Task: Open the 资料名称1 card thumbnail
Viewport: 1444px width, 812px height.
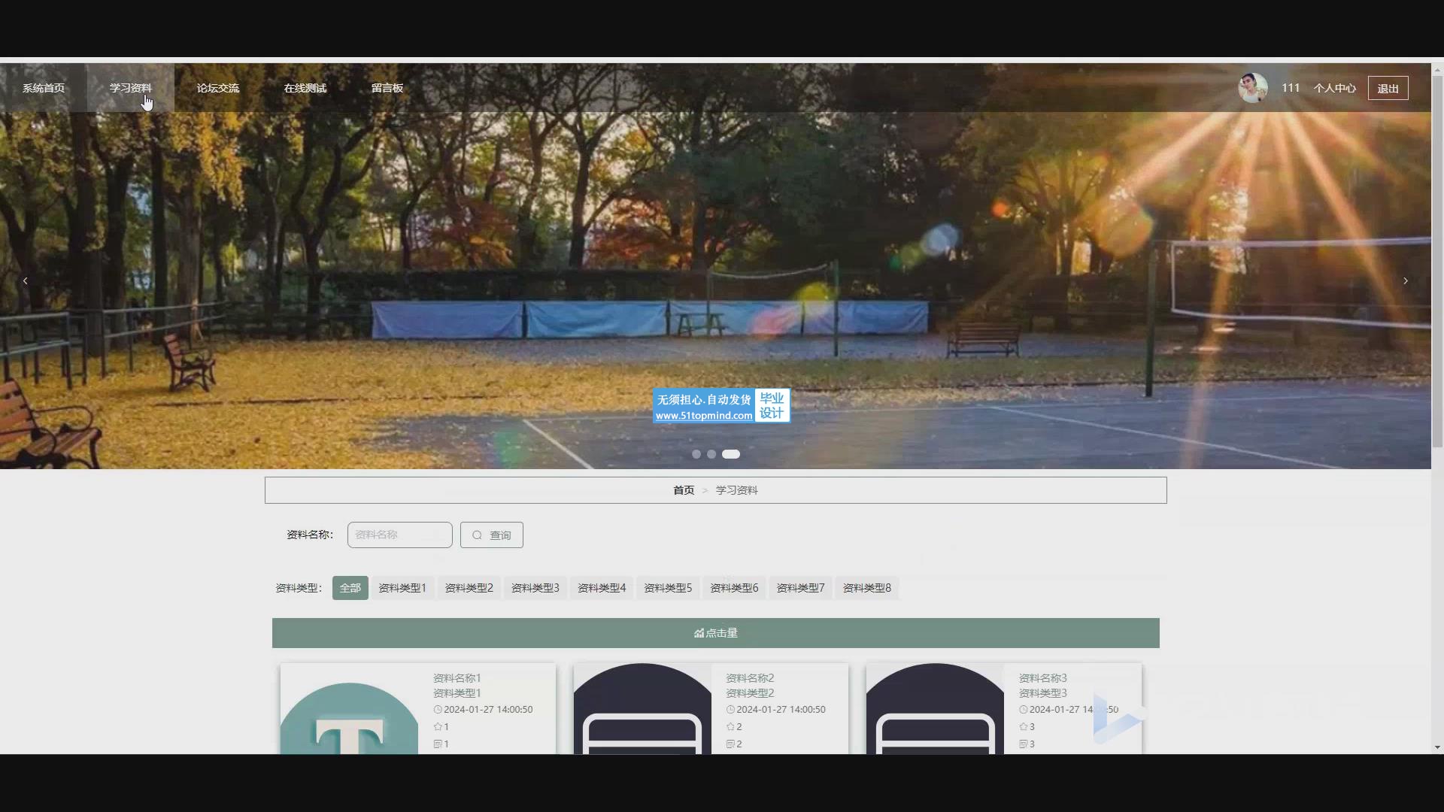Action: (x=350, y=709)
